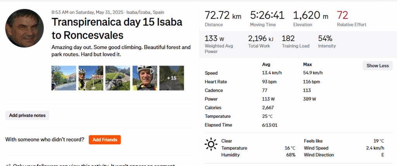Click the Intensity 54% stat
The image size is (397, 166).
[x=325, y=39]
